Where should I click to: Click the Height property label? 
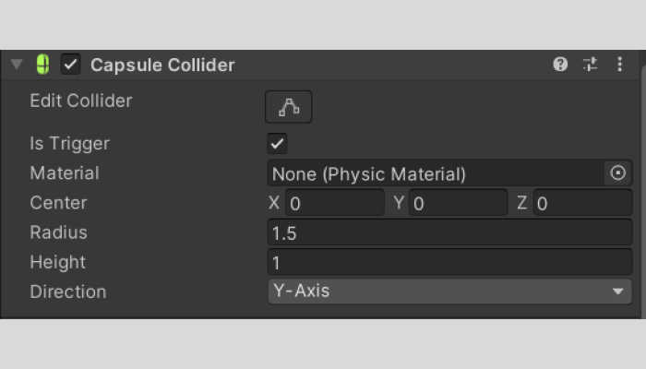[x=57, y=262]
